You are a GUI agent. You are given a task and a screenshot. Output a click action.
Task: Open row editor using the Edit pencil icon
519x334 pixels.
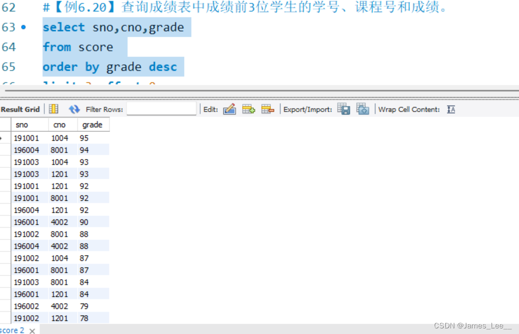(x=230, y=109)
